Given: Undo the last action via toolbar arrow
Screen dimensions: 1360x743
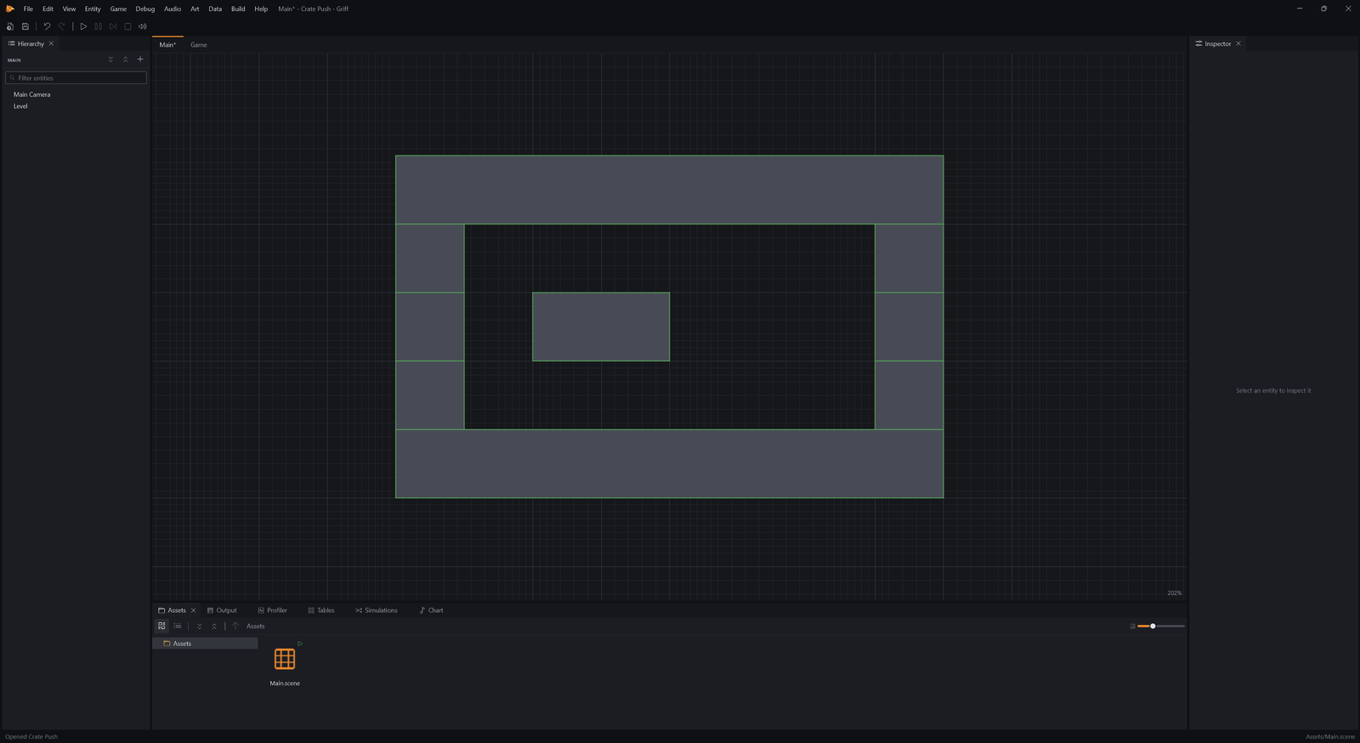Looking at the screenshot, I should pyautogui.click(x=47, y=26).
